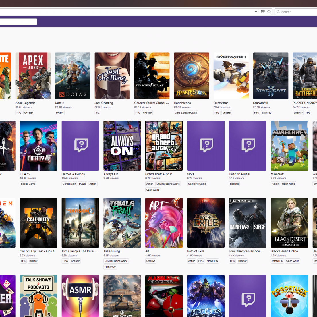Click the Slots placeholder box art icon
This screenshot has height=317, width=317.
[206, 145]
